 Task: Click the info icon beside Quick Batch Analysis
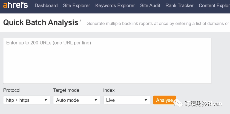coord(81,21)
